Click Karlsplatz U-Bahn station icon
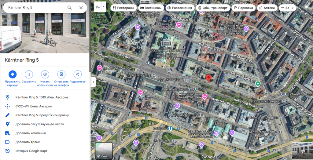 tap(171, 129)
